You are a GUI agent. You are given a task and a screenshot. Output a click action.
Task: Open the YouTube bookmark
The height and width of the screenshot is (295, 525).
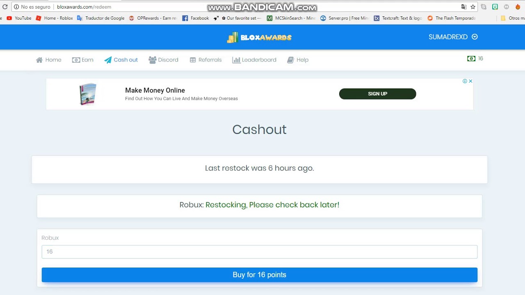click(x=19, y=18)
